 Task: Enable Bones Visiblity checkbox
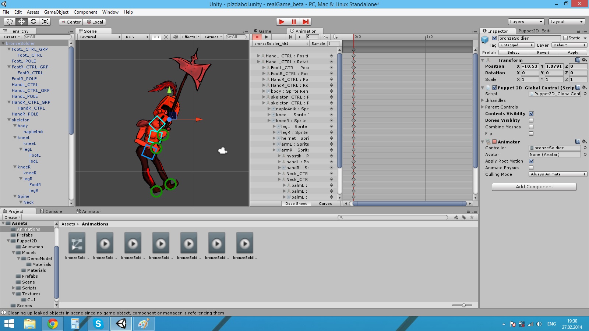[x=531, y=120]
